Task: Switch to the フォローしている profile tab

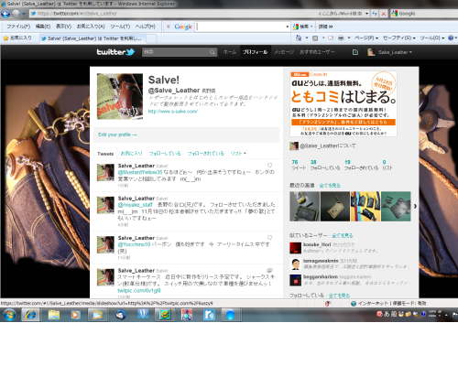Action: click(165, 153)
